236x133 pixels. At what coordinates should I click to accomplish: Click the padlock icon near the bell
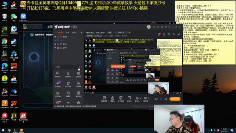(x=164, y=34)
